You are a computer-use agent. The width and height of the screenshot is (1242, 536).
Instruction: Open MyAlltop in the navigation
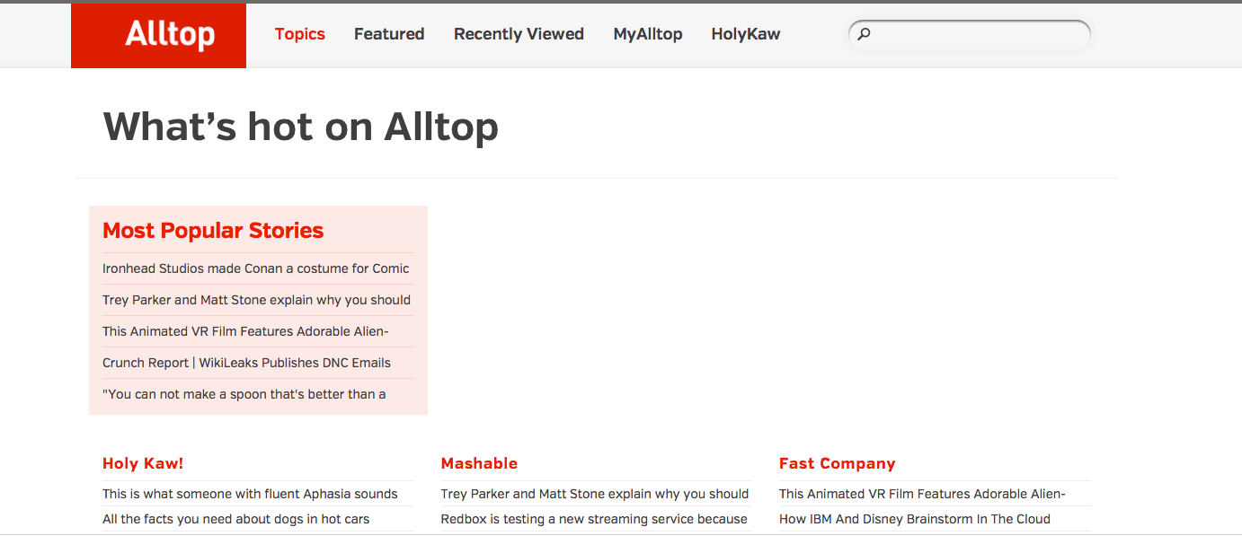[648, 34]
